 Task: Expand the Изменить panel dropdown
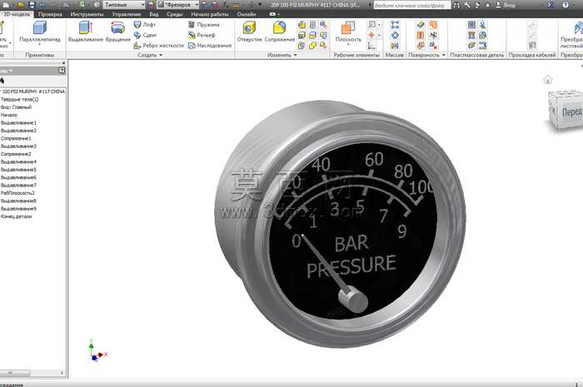pos(282,55)
